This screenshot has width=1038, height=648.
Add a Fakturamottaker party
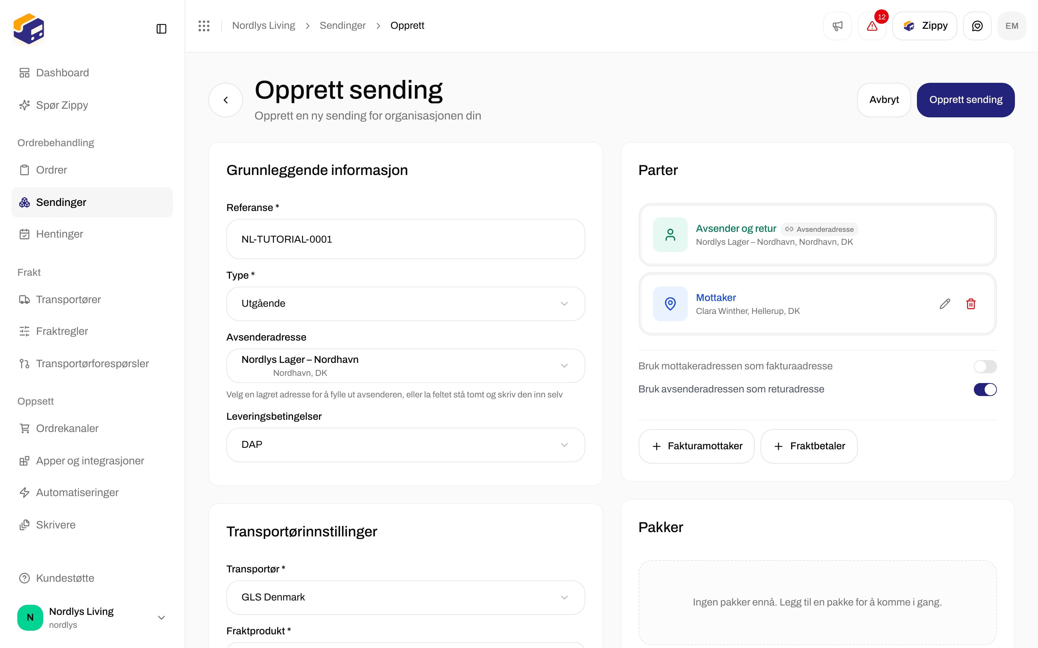(x=696, y=446)
